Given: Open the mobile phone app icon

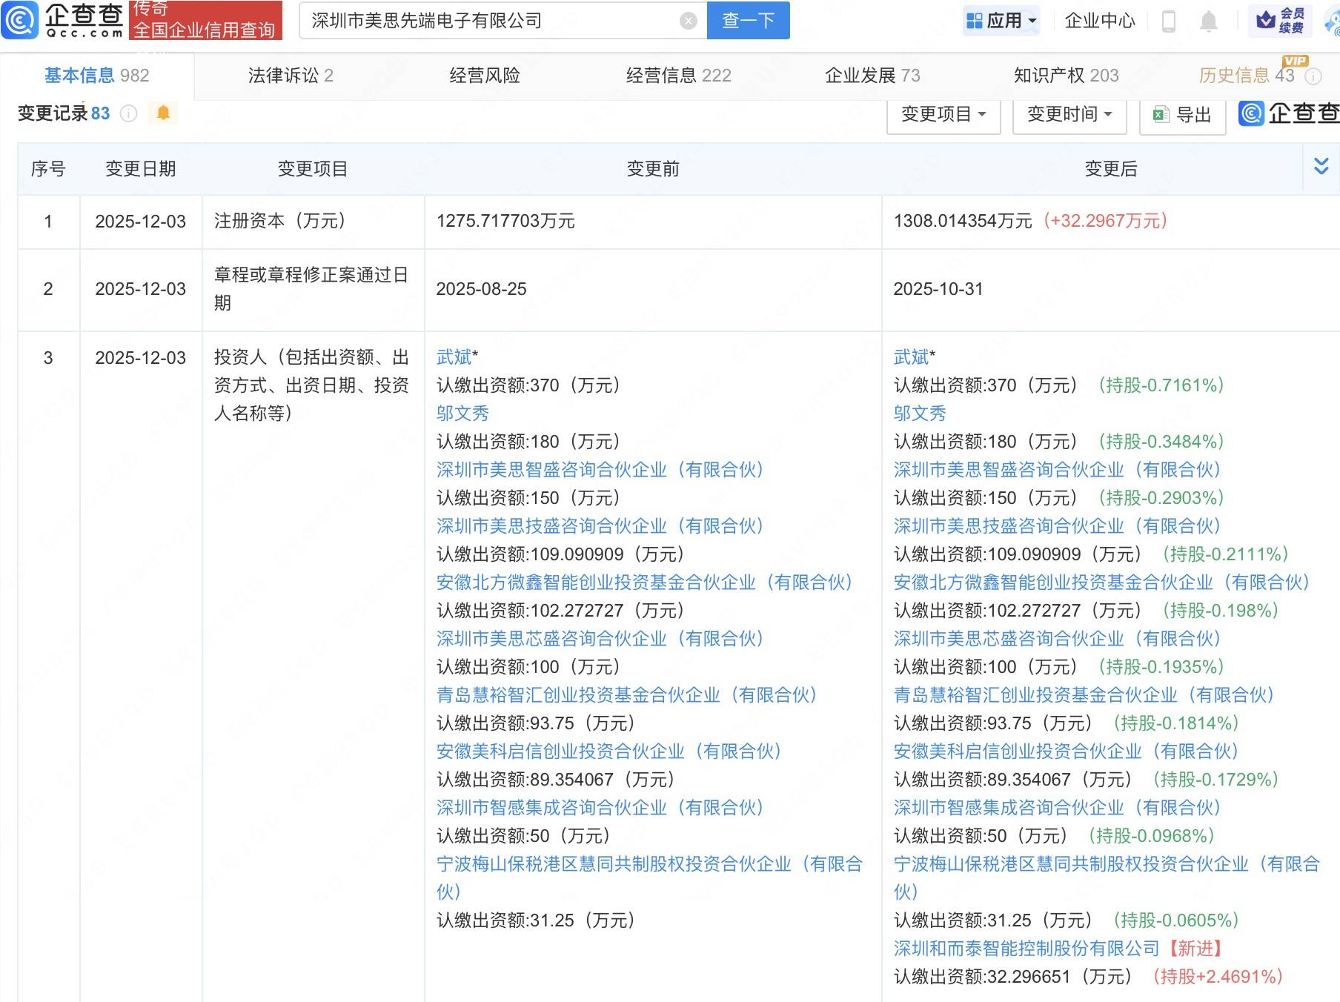Looking at the screenshot, I should click(x=1169, y=21).
